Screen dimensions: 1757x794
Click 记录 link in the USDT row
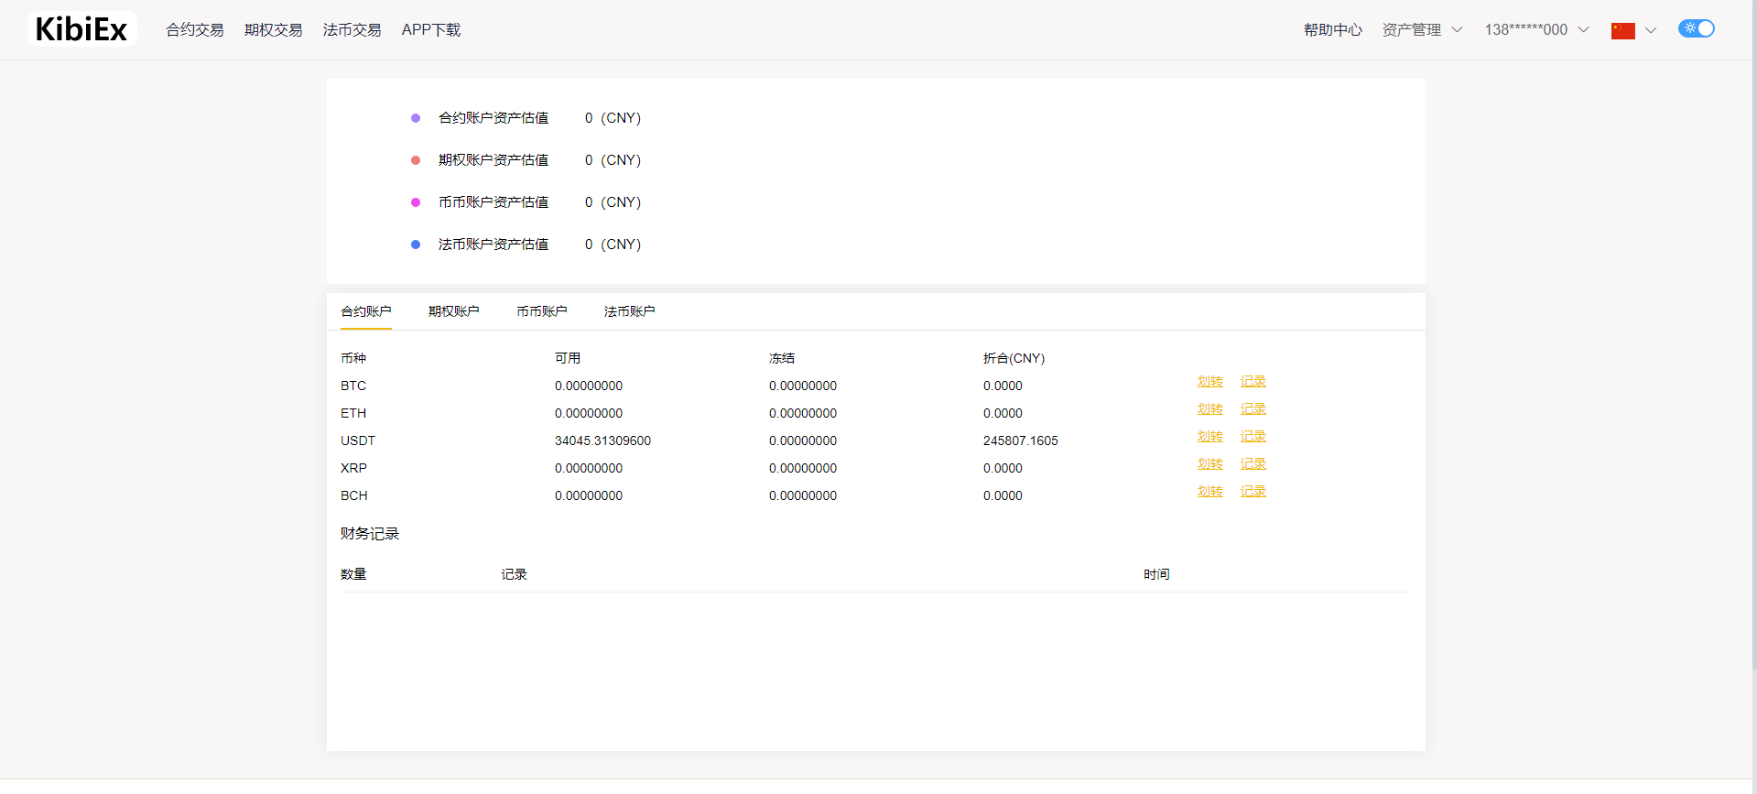(x=1253, y=436)
